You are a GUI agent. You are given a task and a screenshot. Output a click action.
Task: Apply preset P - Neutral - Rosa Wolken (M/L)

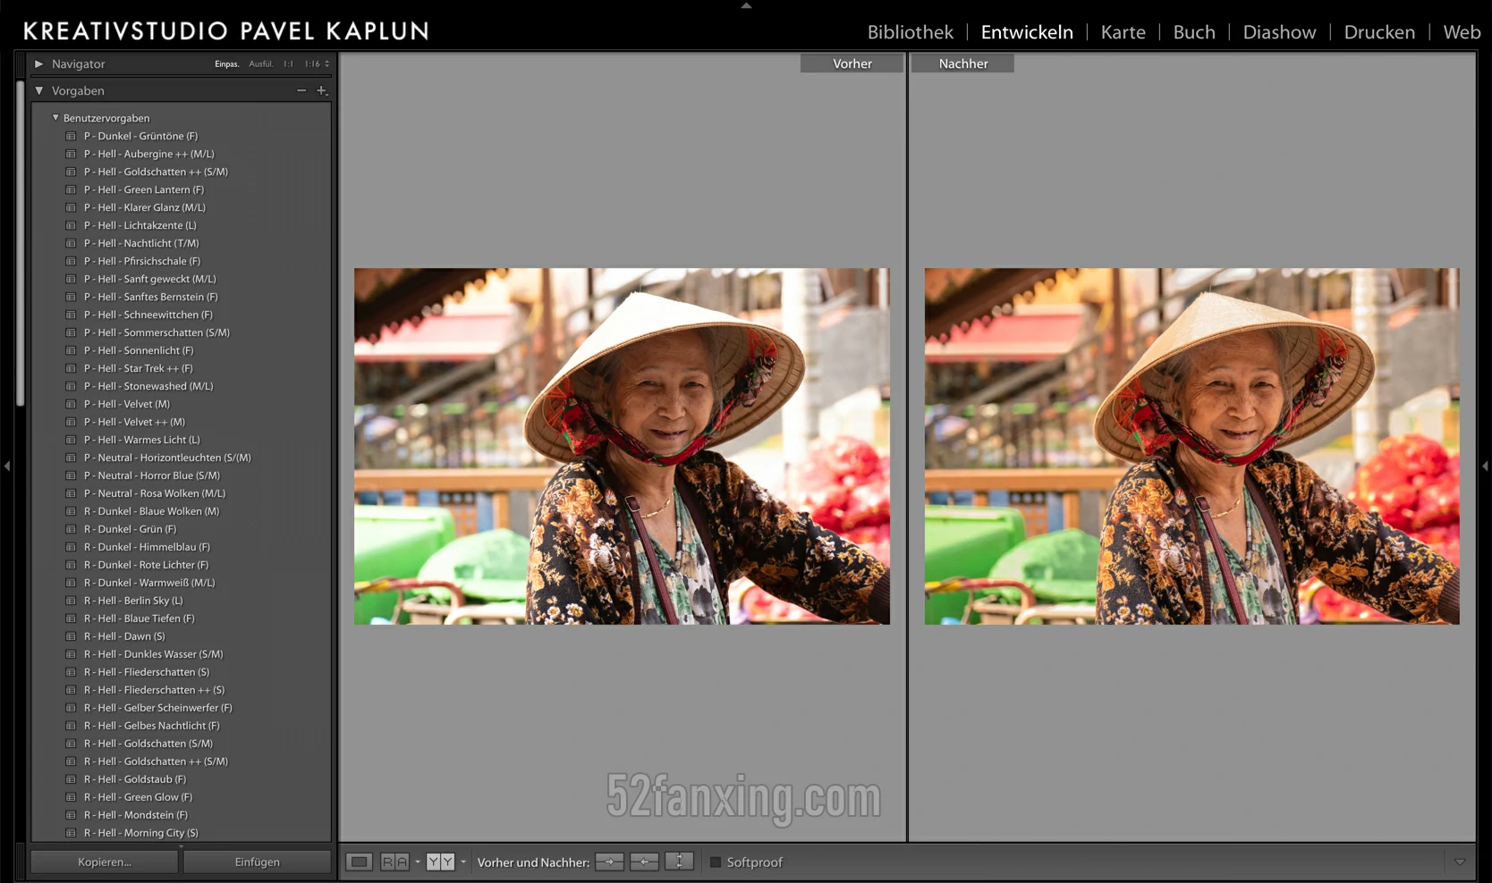click(x=155, y=493)
